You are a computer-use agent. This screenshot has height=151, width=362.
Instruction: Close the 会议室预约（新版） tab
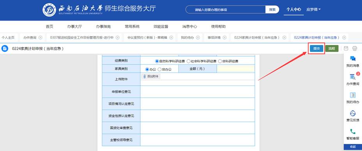click(171, 38)
